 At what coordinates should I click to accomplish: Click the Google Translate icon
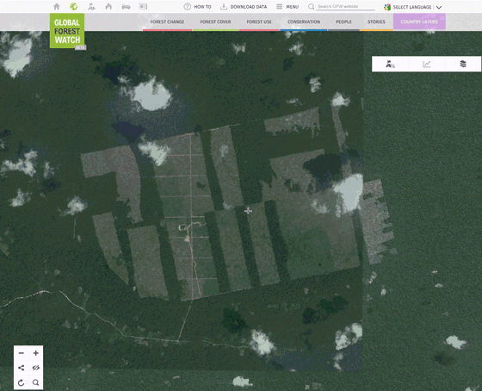tap(387, 7)
